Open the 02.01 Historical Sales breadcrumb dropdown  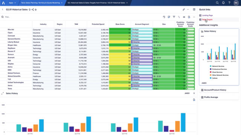tap(98, 3)
